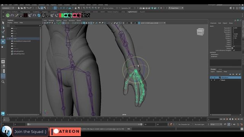The height and width of the screenshot is (137, 244).
Task: Open the Outliner search filter dropdown arrow
Action: pos(40,26)
